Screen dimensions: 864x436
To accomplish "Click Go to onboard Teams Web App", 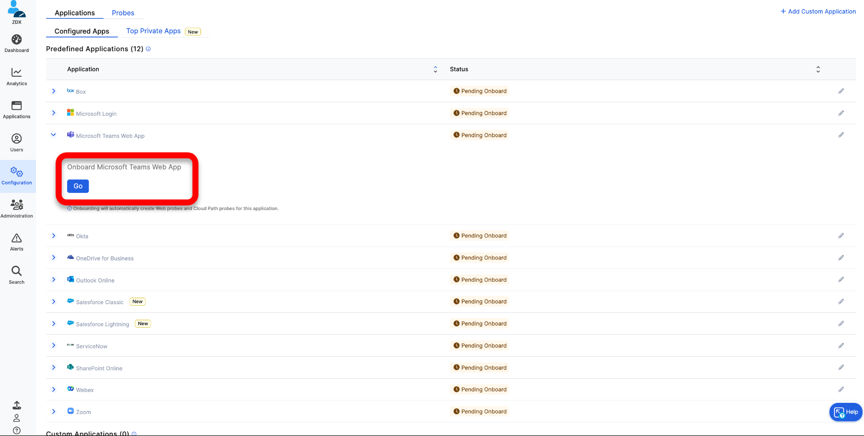I will (x=78, y=186).
